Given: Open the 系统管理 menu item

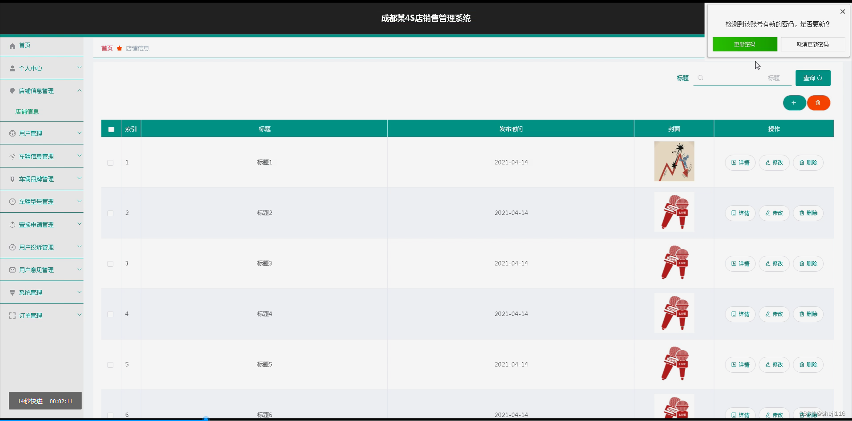Looking at the screenshot, I should pyautogui.click(x=30, y=292).
